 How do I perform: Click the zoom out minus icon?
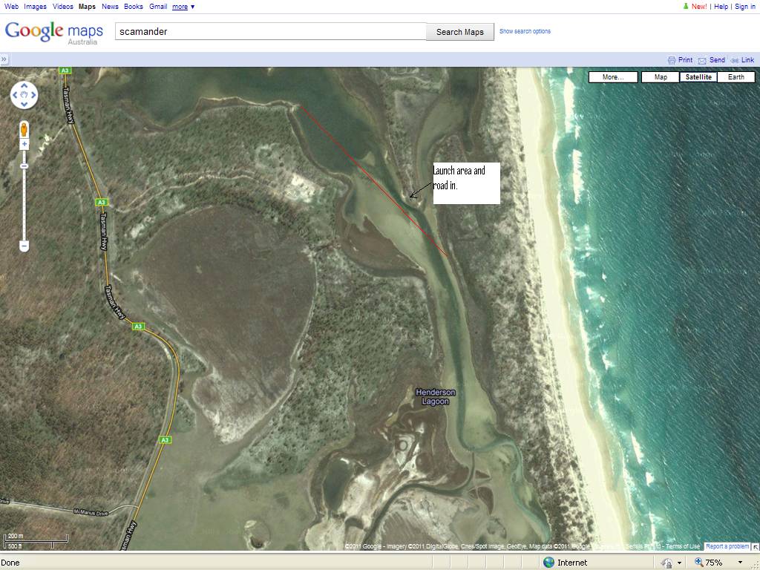(24, 245)
